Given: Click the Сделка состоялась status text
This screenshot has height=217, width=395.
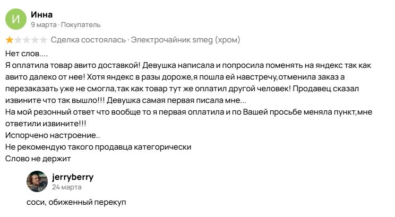Looking at the screenshot, I should coord(88,40).
